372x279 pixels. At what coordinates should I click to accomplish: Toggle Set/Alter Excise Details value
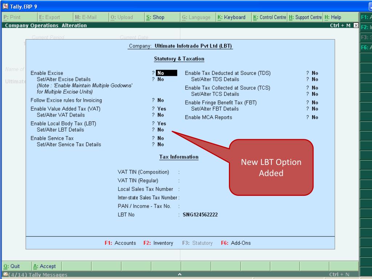tap(161, 79)
